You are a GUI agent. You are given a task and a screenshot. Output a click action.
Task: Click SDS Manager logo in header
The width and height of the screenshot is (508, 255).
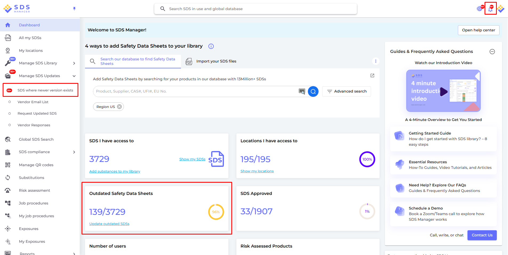click(17, 9)
